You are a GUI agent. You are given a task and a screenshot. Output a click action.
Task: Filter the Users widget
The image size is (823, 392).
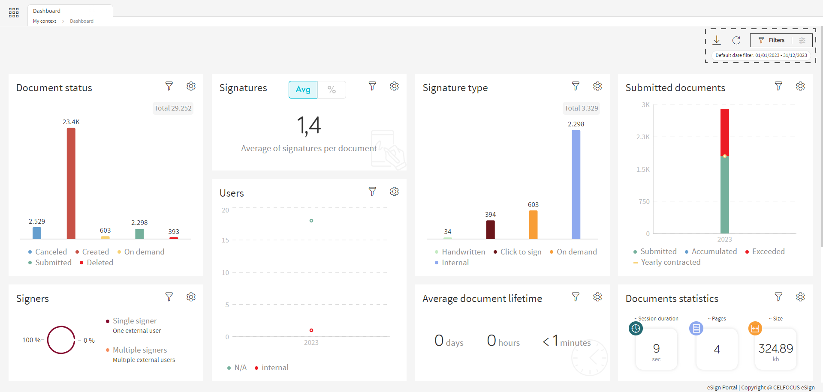click(372, 192)
